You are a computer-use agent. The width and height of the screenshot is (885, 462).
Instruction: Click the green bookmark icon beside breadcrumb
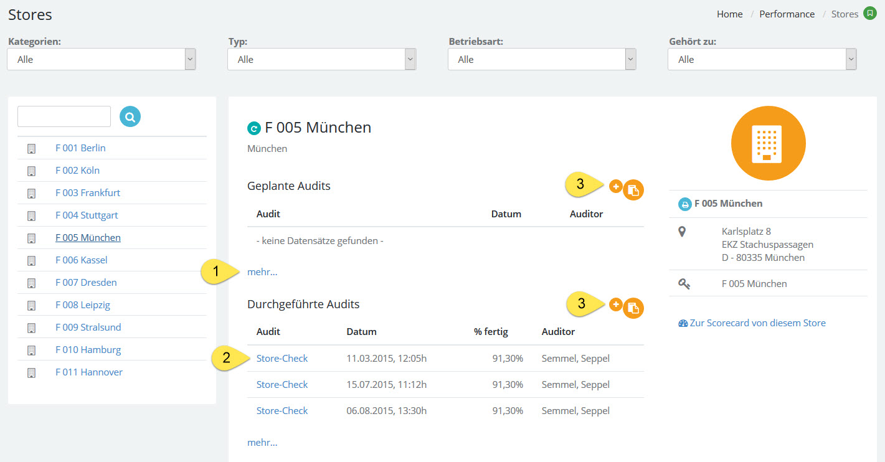869,14
